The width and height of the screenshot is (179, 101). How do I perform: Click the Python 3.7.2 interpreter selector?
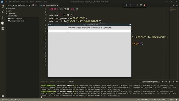click(7, 100)
